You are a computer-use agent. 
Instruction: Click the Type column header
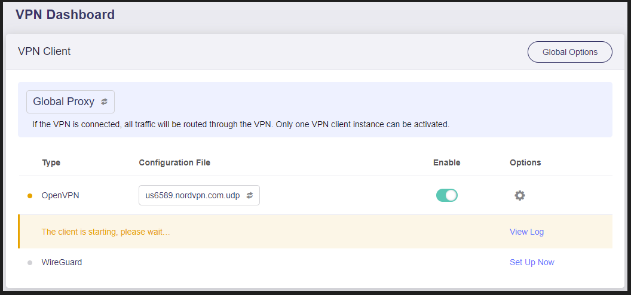click(x=51, y=163)
